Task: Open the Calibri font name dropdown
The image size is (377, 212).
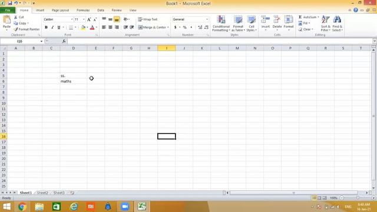Action: [72, 19]
